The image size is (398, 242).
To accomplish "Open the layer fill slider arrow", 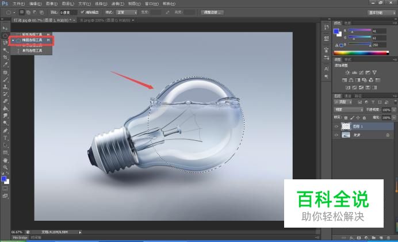I will [x=394, y=118].
